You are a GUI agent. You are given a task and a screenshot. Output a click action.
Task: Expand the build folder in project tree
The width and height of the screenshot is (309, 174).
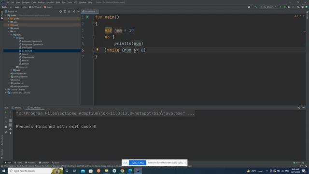tap(8, 25)
